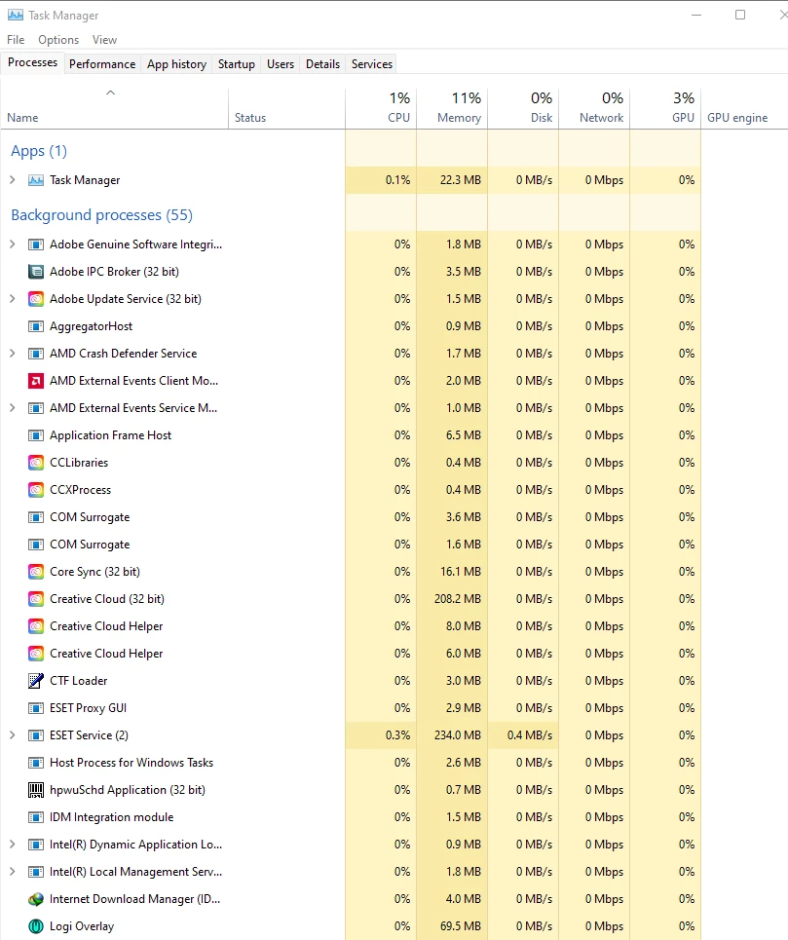Expand AMD External Events Service entry

coord(12,408)
